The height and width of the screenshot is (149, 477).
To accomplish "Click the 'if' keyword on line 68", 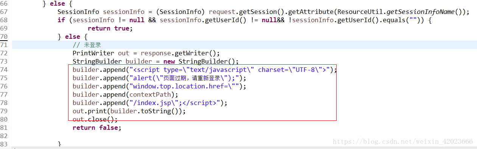I will (x=61, y=20).
